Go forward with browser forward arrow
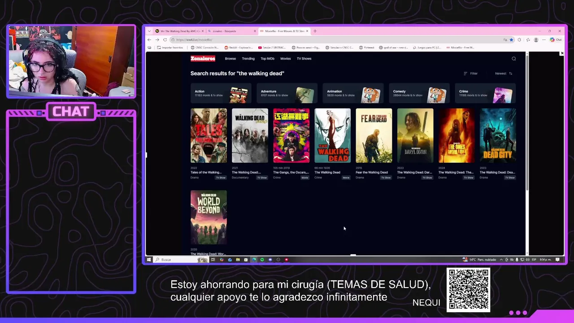This screenshot has height=323, width=574. coord(157,39)
